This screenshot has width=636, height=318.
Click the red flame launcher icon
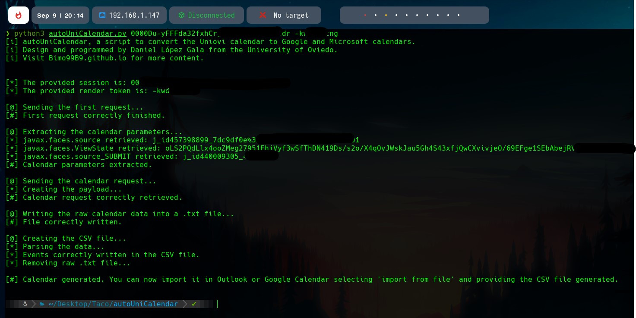click(x=18, y=15)
